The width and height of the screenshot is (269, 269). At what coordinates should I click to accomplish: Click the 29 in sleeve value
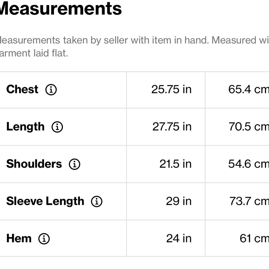point(179,201)
